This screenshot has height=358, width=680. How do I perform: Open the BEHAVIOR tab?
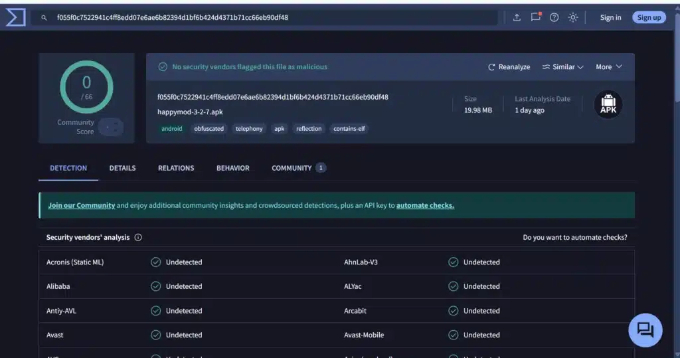tap(233, 168)
